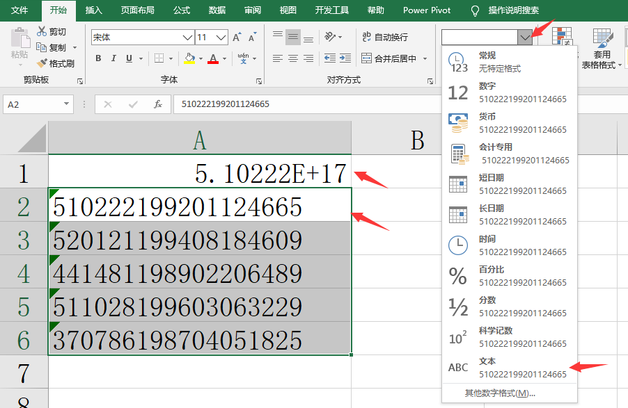Switch to the 页面布局 tab
Viewport: 628px width, 408px height.
click(x=137, y=10)
